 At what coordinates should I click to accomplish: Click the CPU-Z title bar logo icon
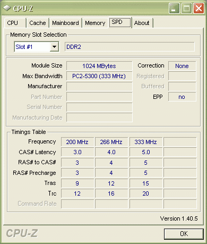pyautogui.click(x=7, y=8)
